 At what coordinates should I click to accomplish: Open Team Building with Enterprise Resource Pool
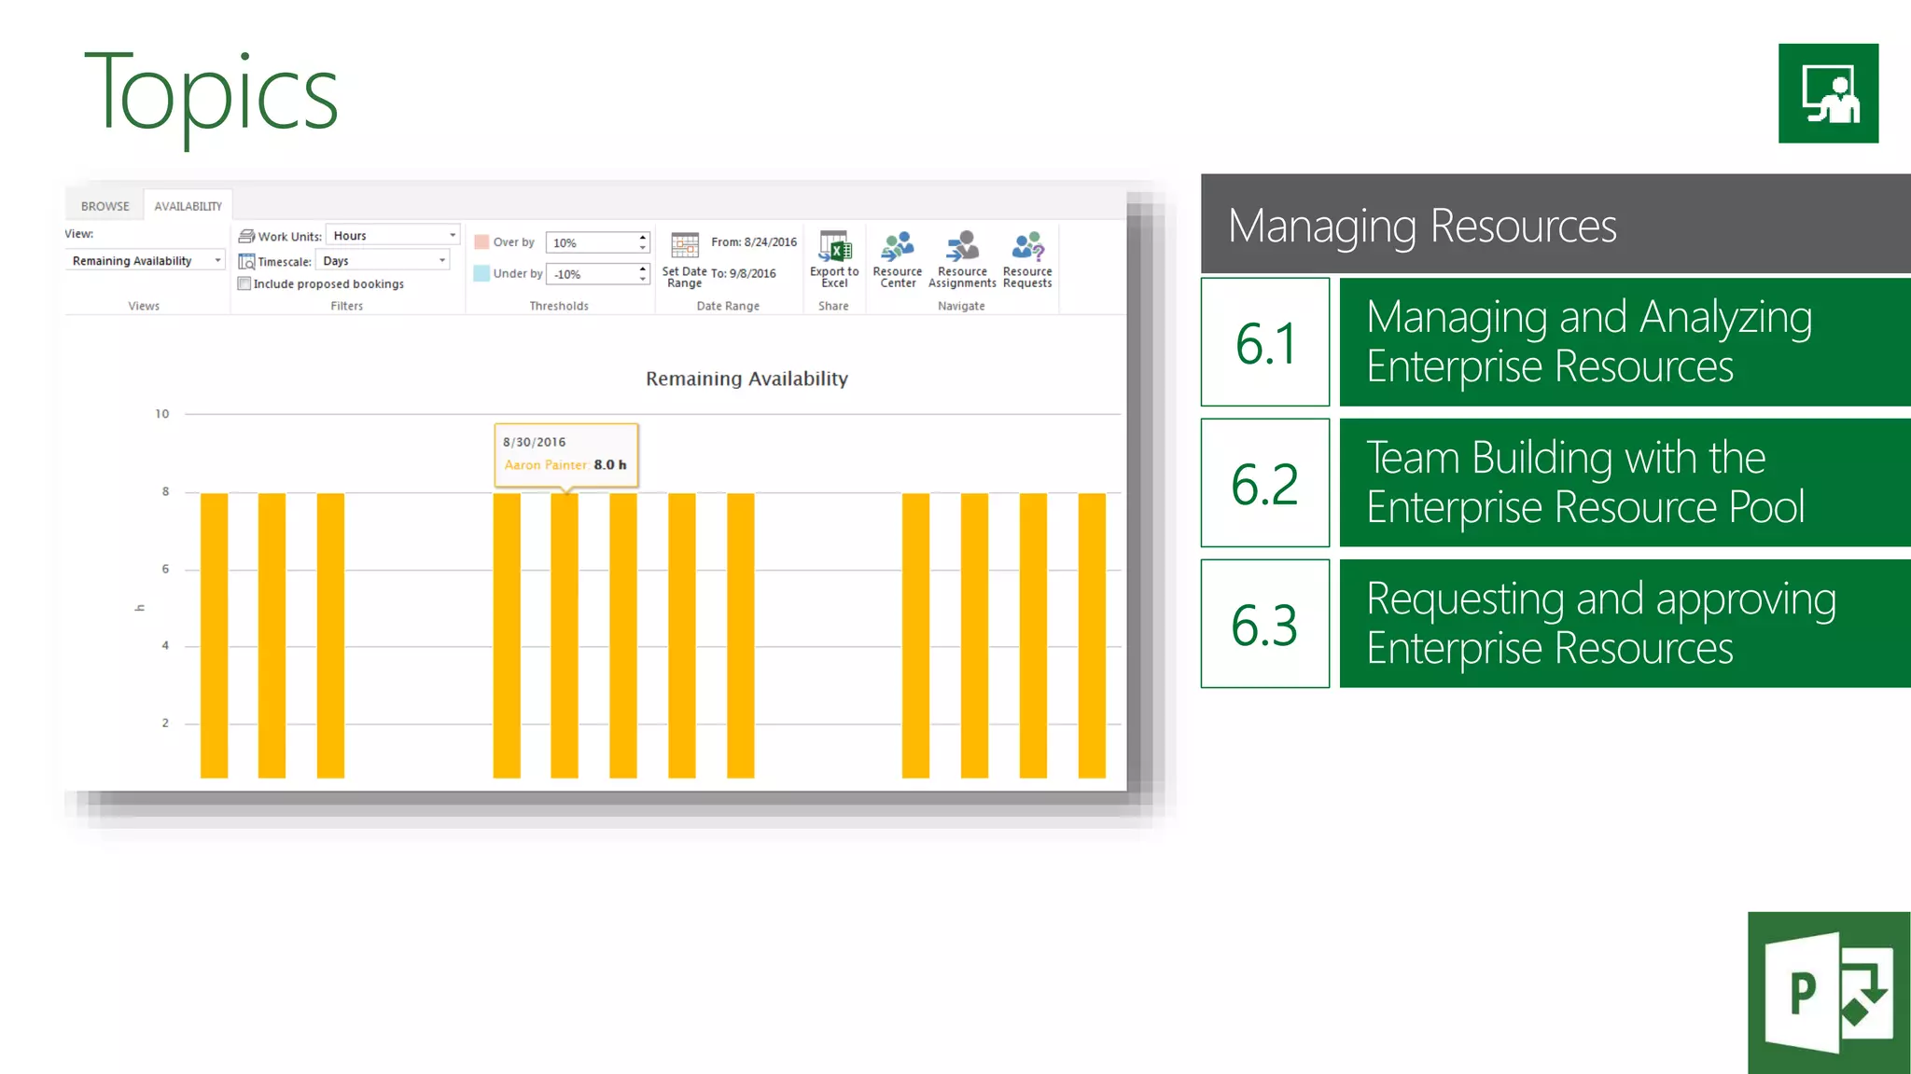point(1625,483)
